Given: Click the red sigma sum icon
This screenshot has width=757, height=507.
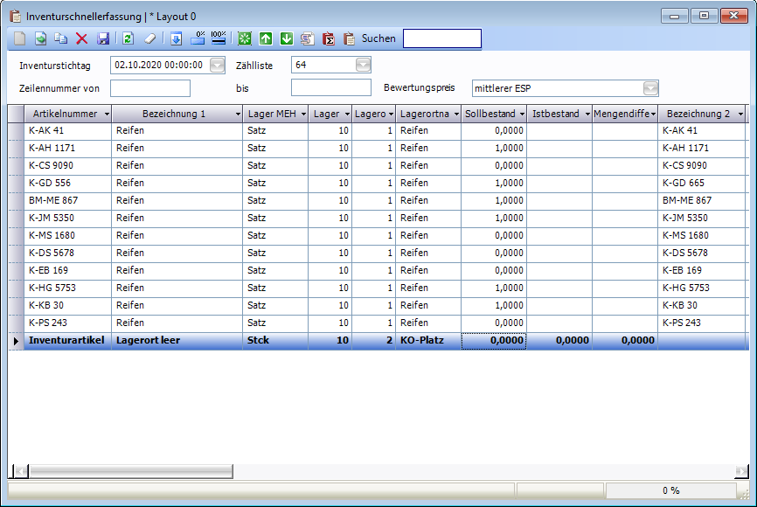Looking at the screenshot, I should pyautogui.click(x=329, y=38).
